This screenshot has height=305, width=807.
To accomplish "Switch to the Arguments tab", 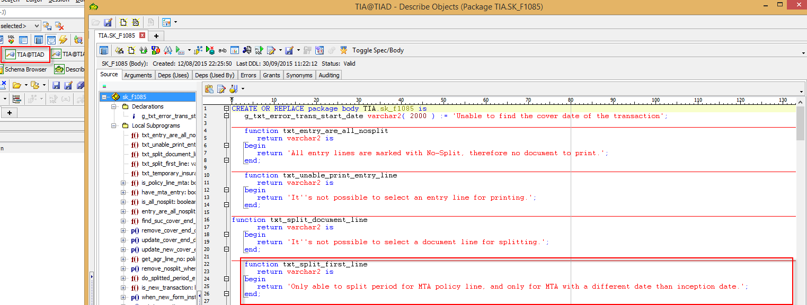I will tap(138, 75).
